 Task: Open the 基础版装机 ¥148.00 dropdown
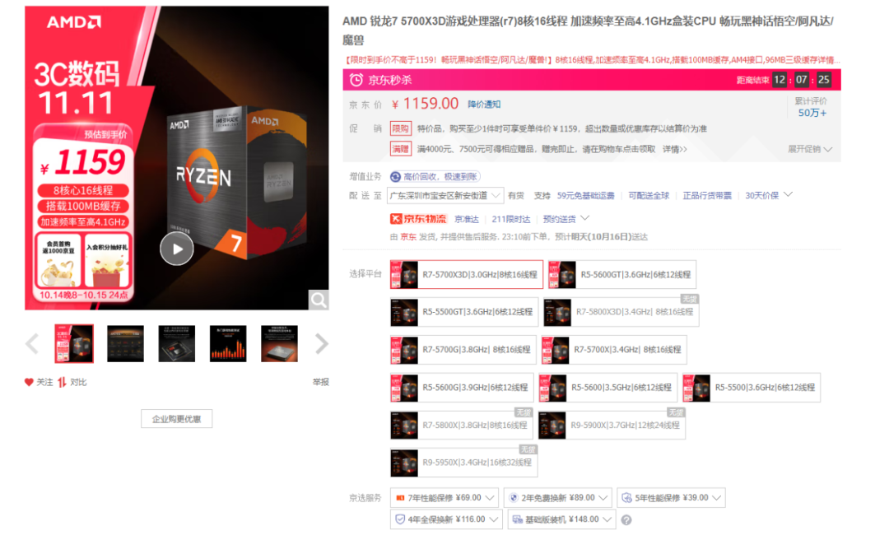click(562, 519)
